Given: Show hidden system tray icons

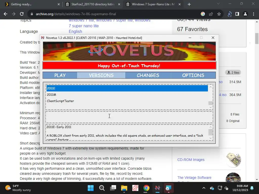Looking at the screenshot, I should (x=204, y=188).
